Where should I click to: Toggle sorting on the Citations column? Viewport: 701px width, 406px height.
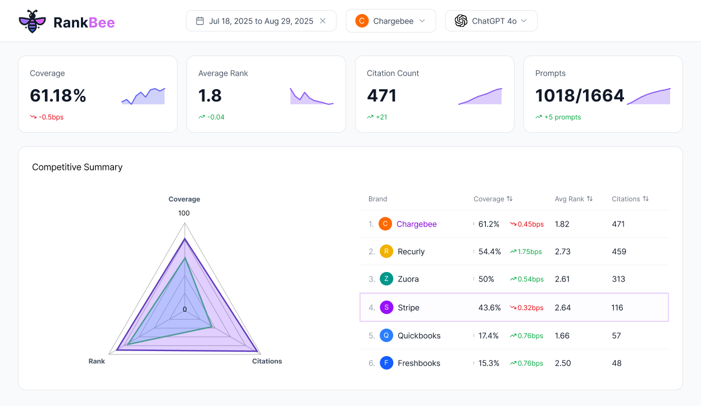645,199
